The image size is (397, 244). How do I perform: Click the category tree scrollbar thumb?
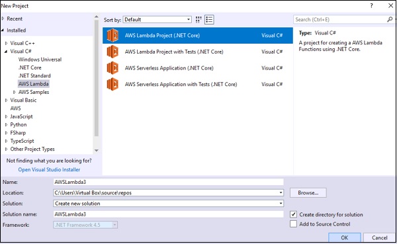click(96, 78)
